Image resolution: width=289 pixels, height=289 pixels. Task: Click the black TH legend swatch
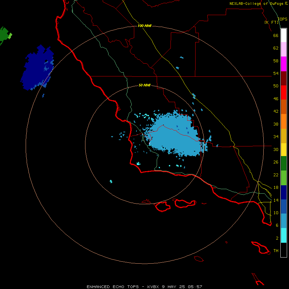coord(284,250)
